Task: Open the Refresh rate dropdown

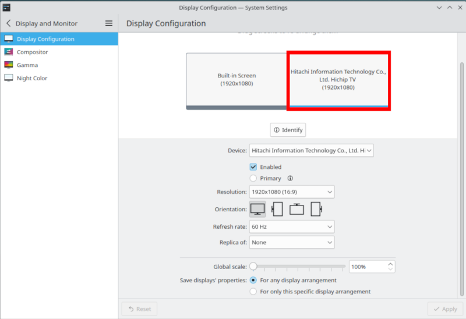Action: click(292, 226)
